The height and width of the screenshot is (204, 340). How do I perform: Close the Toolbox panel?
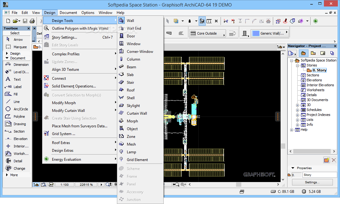coord(28,28)
